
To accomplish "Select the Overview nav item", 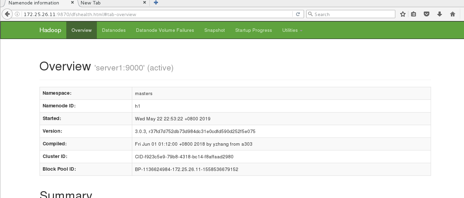I will click(81, 30).
